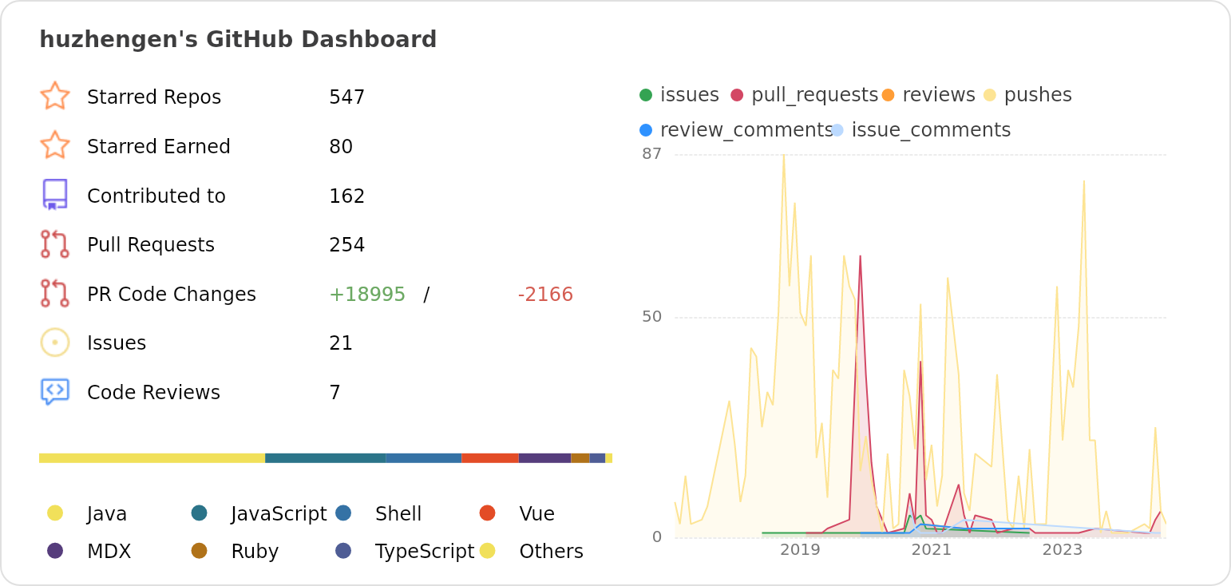Click the Issues value 21
This screenshot has width=1231, height=586.
341,343
